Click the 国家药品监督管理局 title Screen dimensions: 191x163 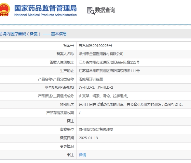(46, 8)
